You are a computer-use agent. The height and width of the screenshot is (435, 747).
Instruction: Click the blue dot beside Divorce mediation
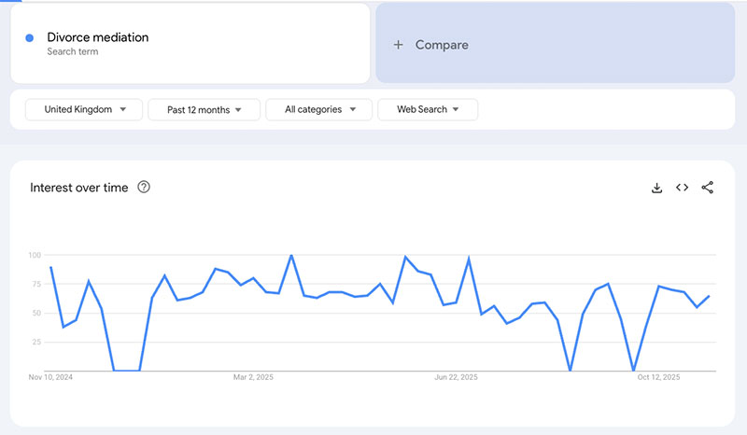pos(30,37)
